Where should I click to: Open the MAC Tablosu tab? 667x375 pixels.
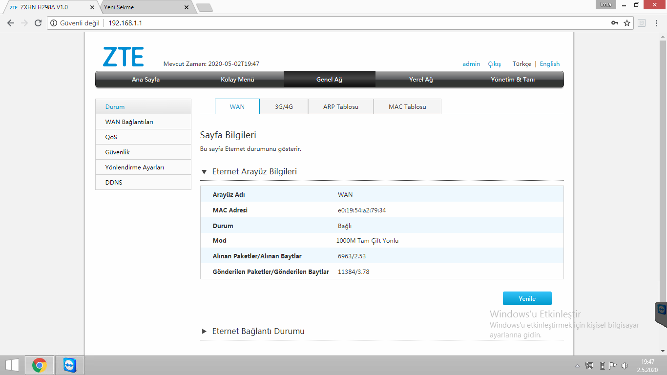[x=407, y=106]
